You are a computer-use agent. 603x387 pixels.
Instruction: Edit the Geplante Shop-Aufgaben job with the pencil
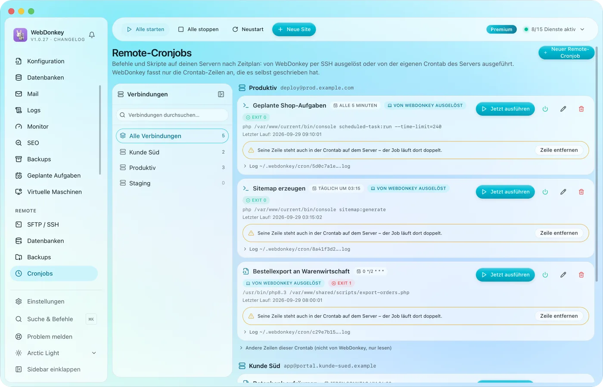563,109
